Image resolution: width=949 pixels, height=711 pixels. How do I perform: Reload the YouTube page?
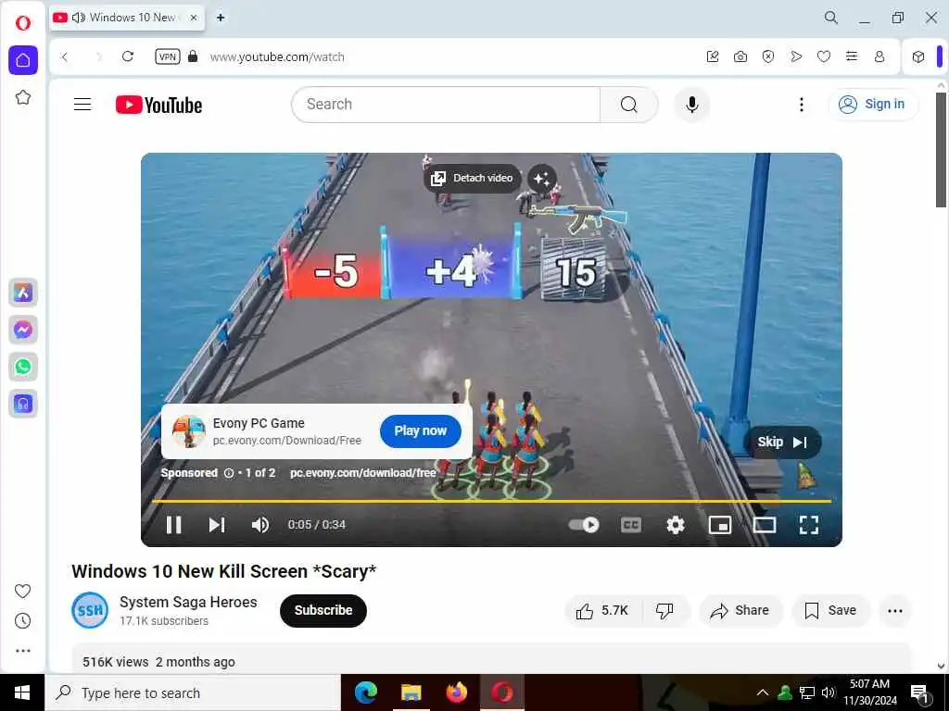[128, 56]
